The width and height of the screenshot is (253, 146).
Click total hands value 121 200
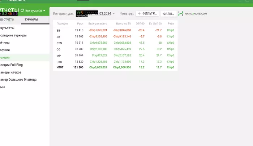[78, 67]
